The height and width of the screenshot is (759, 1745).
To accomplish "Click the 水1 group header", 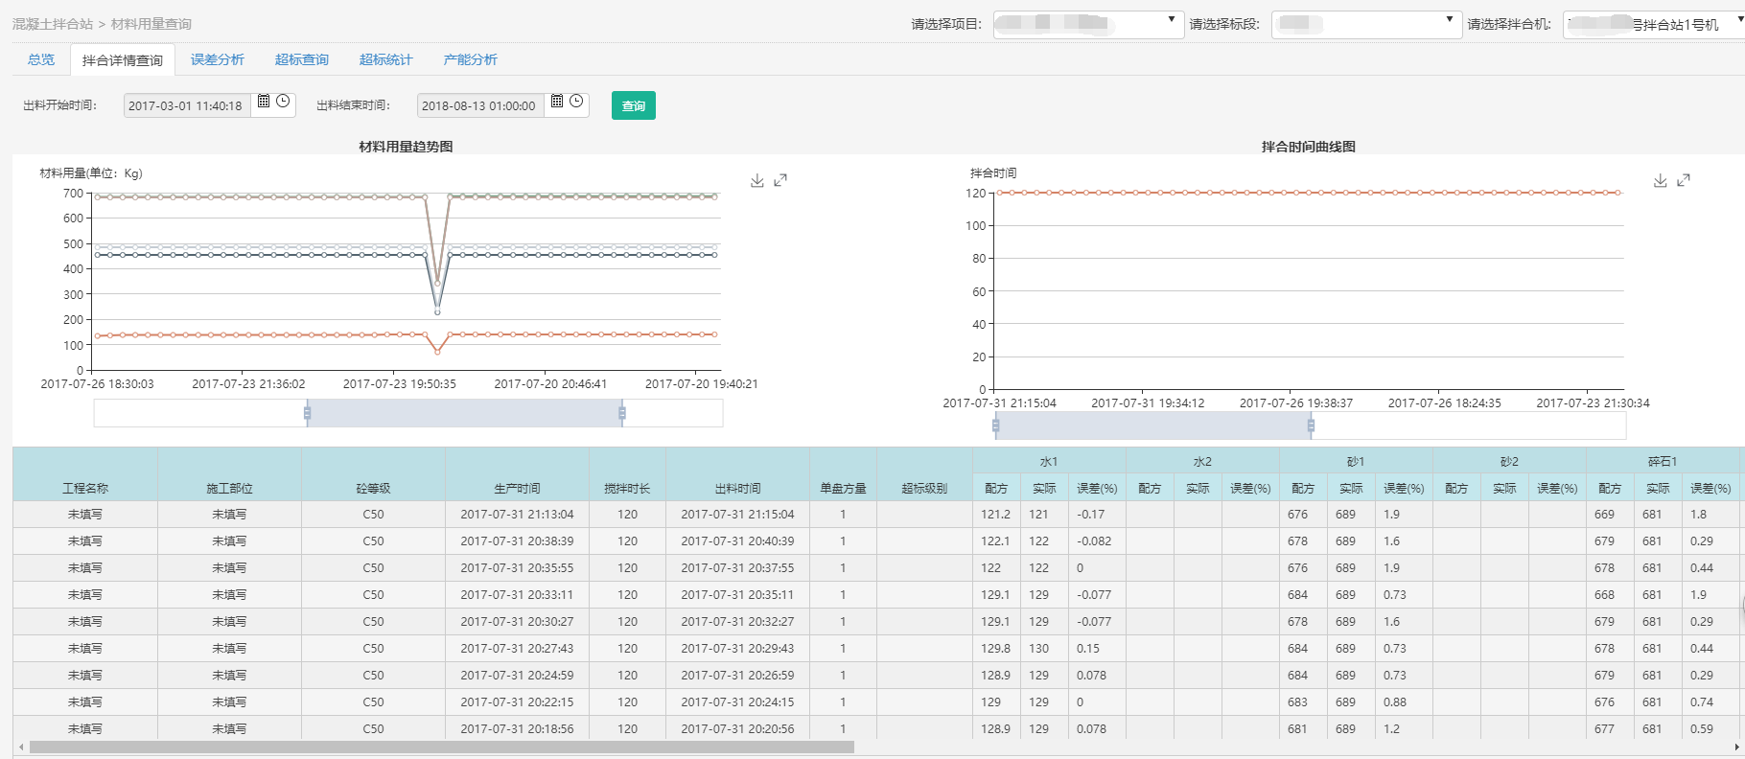I will [1049, 461].
